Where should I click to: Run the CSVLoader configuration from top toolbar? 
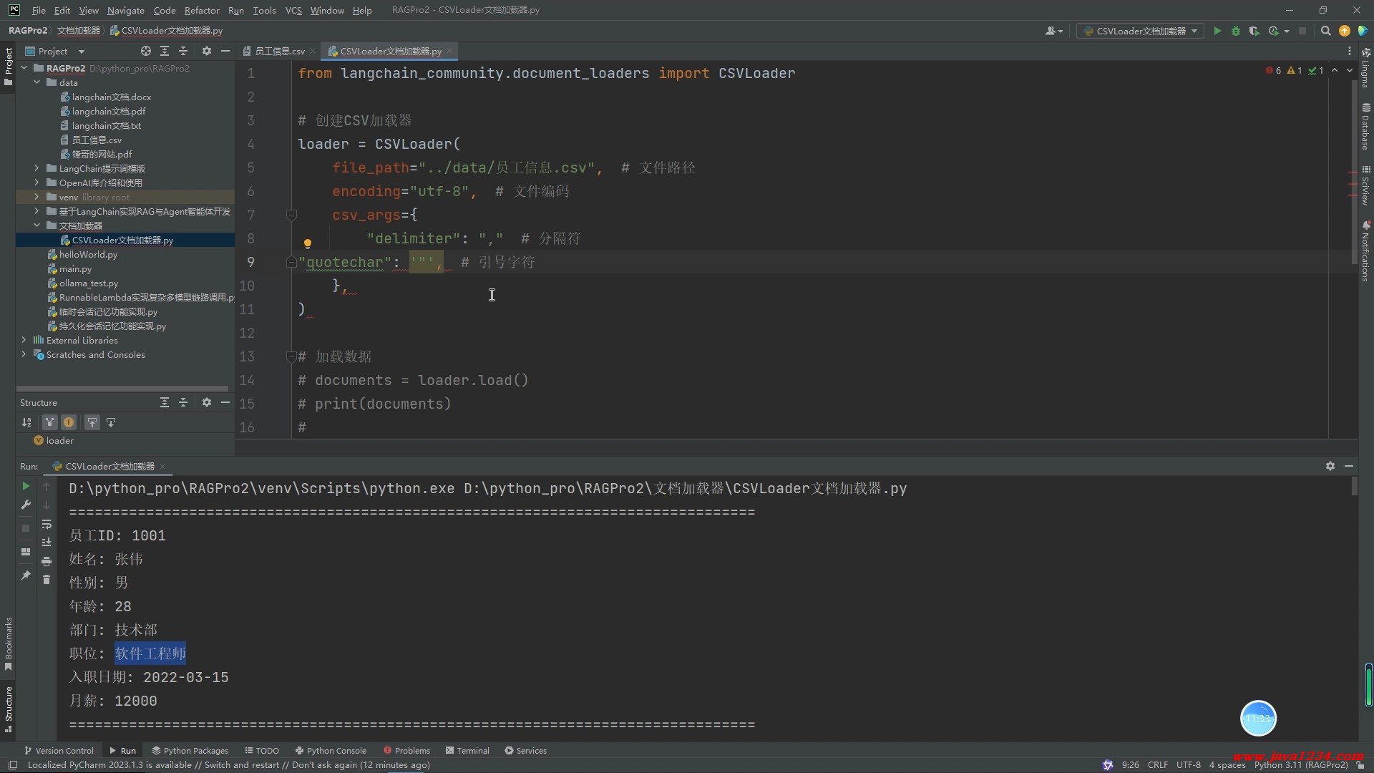click(x=1217, y=31)
